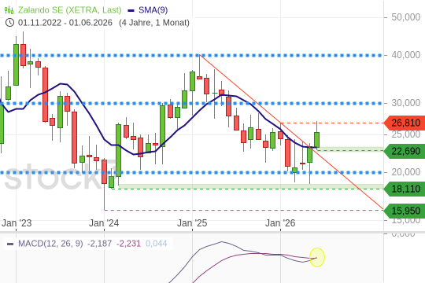The width and height of the screenshot is (425, 283).
Task: Click the yellow highlighted MACD crossover circle
Action: [317, 257]
